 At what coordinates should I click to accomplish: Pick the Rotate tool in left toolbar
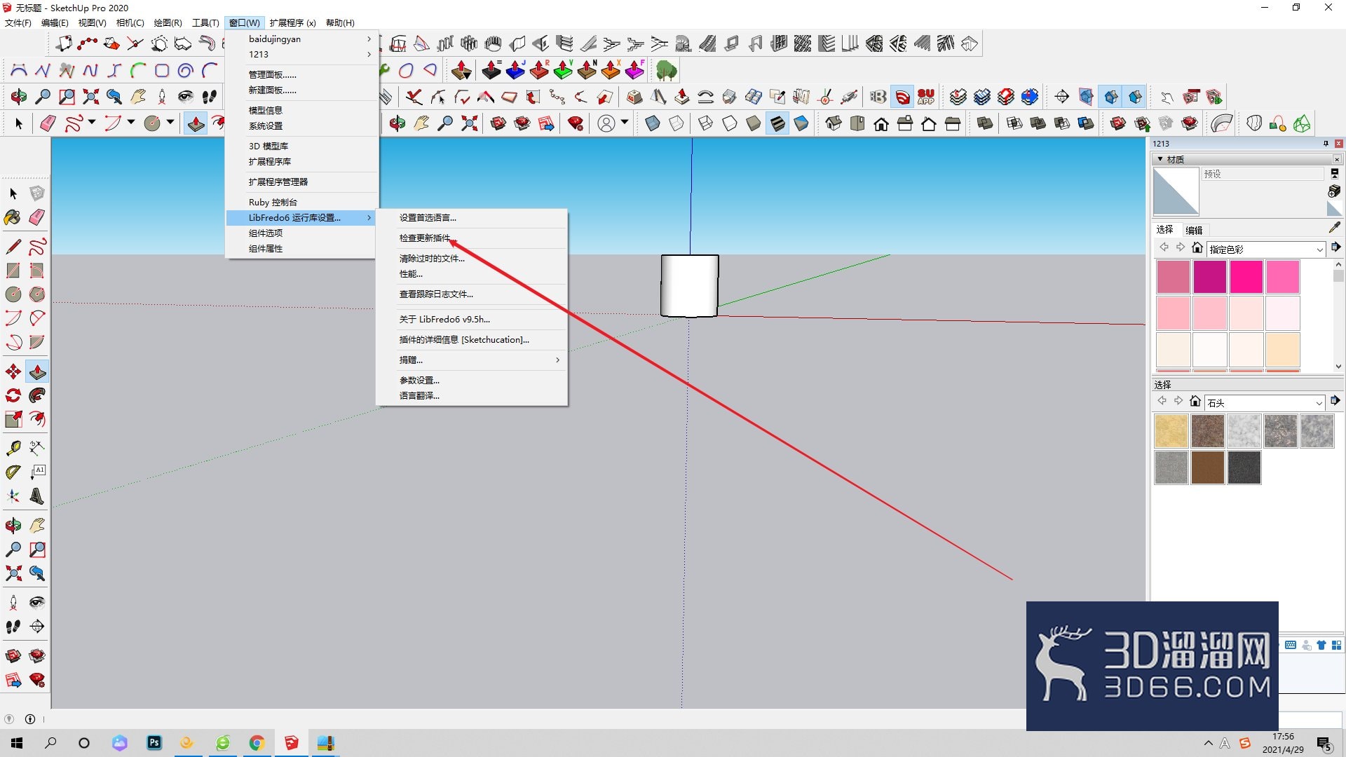tap(13, 395)
